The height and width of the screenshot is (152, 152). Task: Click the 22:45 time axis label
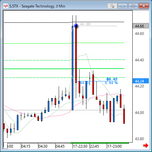pyautogui.click(x=95, y=146)
